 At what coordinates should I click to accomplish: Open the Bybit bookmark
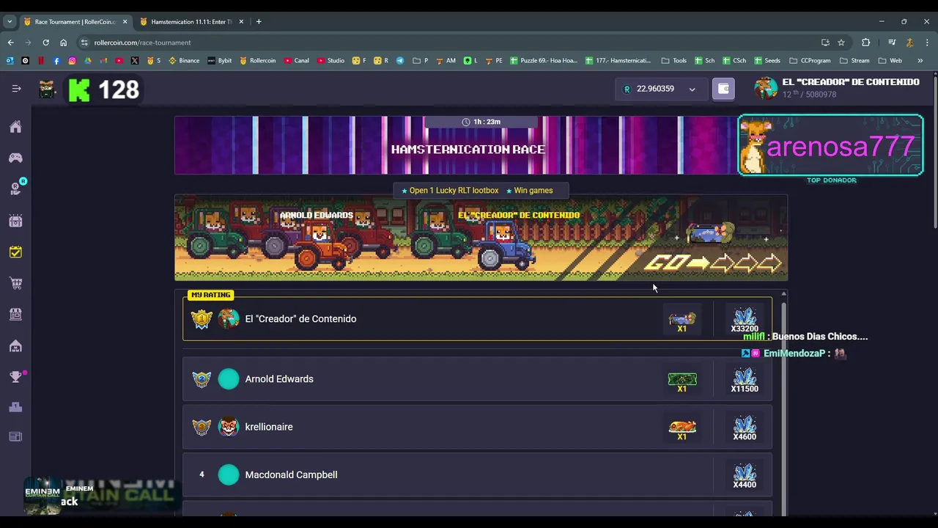(x=220, y=61)
